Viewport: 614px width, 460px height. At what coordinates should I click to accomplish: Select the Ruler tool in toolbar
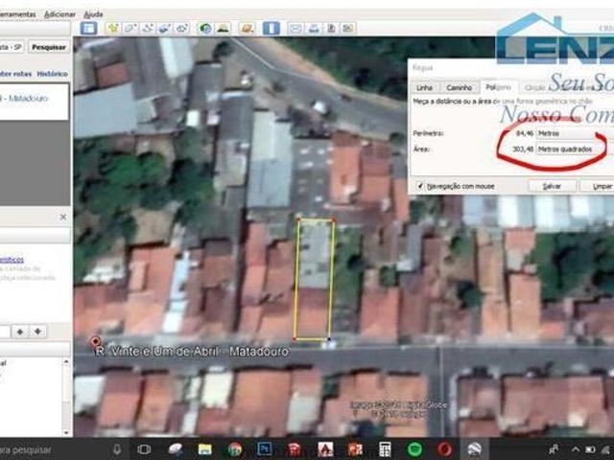271,28
